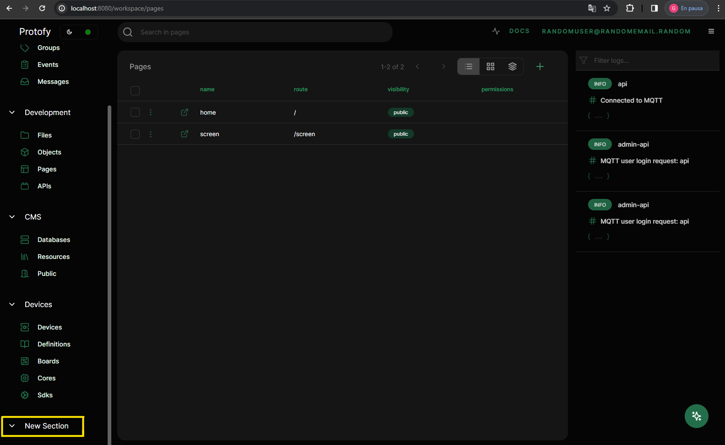Sort by the visibility column header

[398, 89]
